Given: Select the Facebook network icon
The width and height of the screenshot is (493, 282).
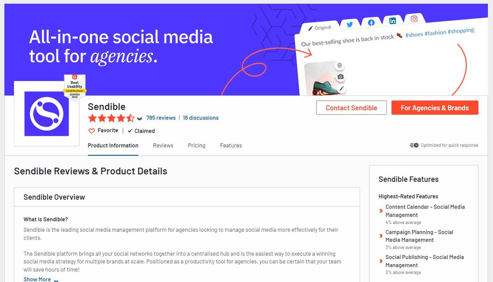Looking at the screenshot, I should pos(371,22).
